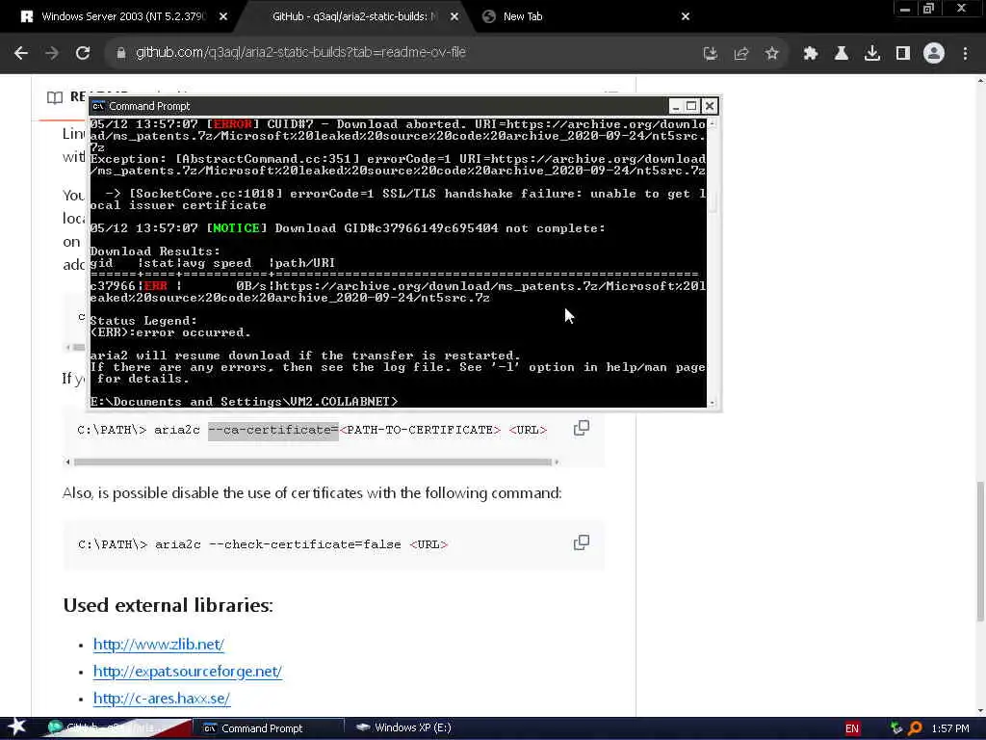This screenshot has height=740, width=986.
Task: Click the page scroll-up arrow
Action: [980, 81]
